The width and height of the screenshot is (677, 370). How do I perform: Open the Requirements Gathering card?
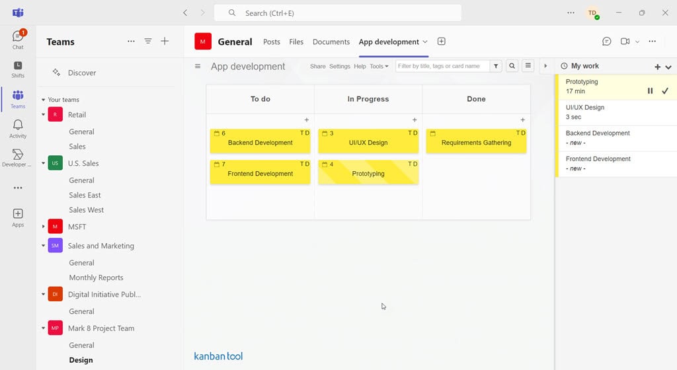(x=476, y=141)
